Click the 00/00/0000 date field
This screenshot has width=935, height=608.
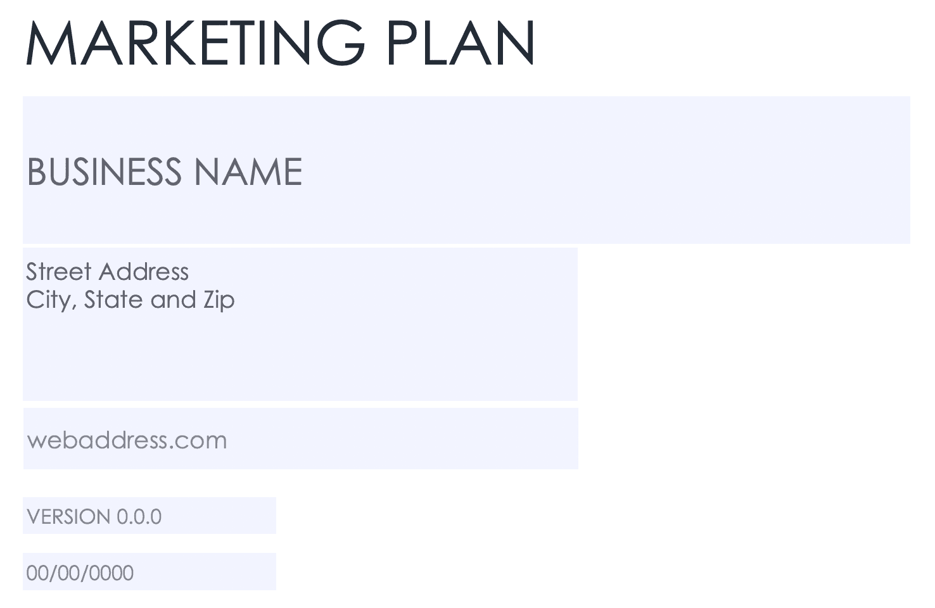80,573
